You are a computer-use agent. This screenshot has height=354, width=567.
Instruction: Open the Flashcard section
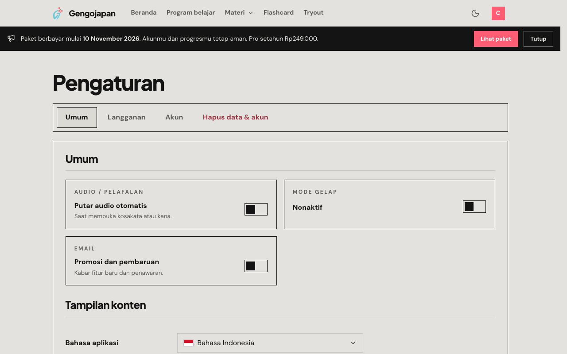[x=279, y=13]
